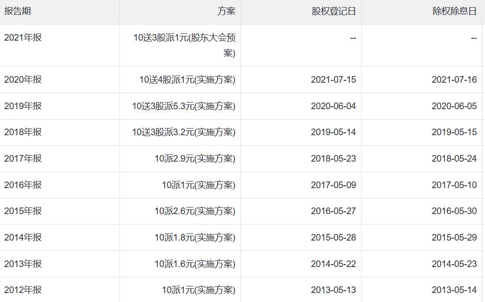Select the 2021年报 report period cell

pyautogui.click(x=23, y=37)
